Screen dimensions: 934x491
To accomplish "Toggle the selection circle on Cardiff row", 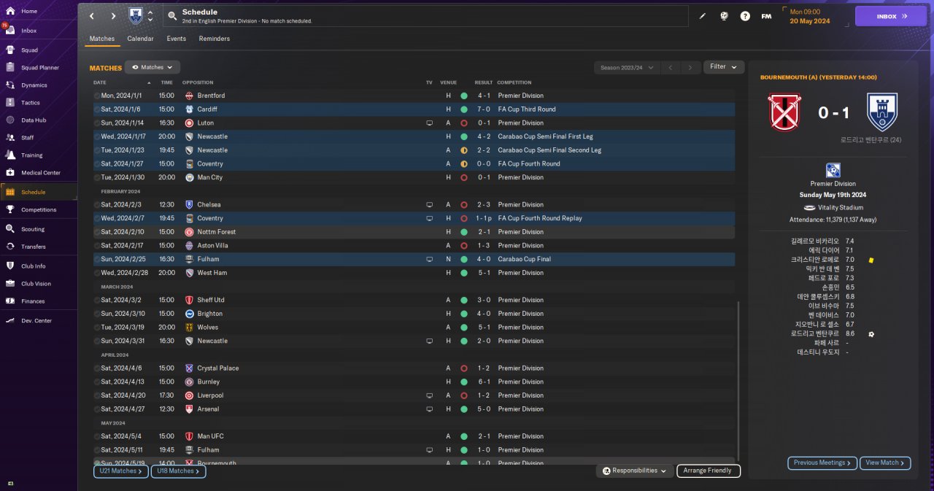I will pos(97,109).
